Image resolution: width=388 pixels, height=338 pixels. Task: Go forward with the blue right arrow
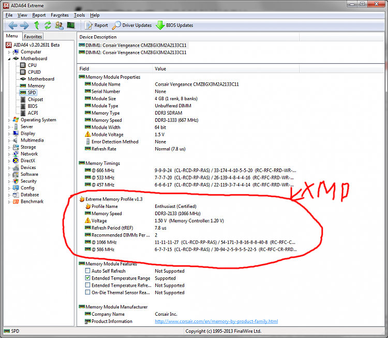coord(24,25)
